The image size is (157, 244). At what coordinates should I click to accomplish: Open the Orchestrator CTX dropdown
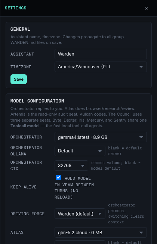pyautogui.click(x=71, y=166)
